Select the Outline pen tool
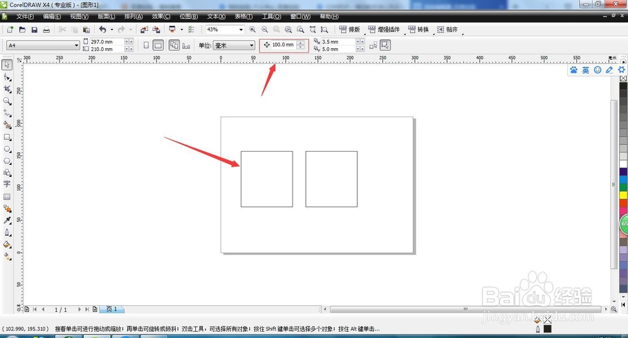 click(7, 233)
